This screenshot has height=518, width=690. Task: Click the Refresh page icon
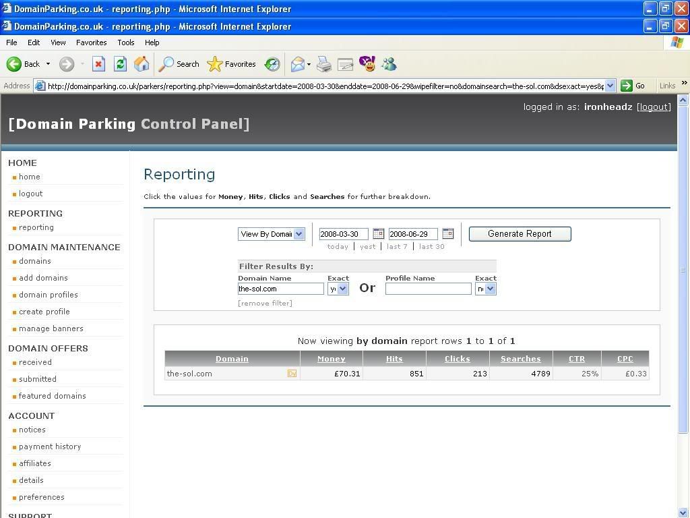[120, 64]
